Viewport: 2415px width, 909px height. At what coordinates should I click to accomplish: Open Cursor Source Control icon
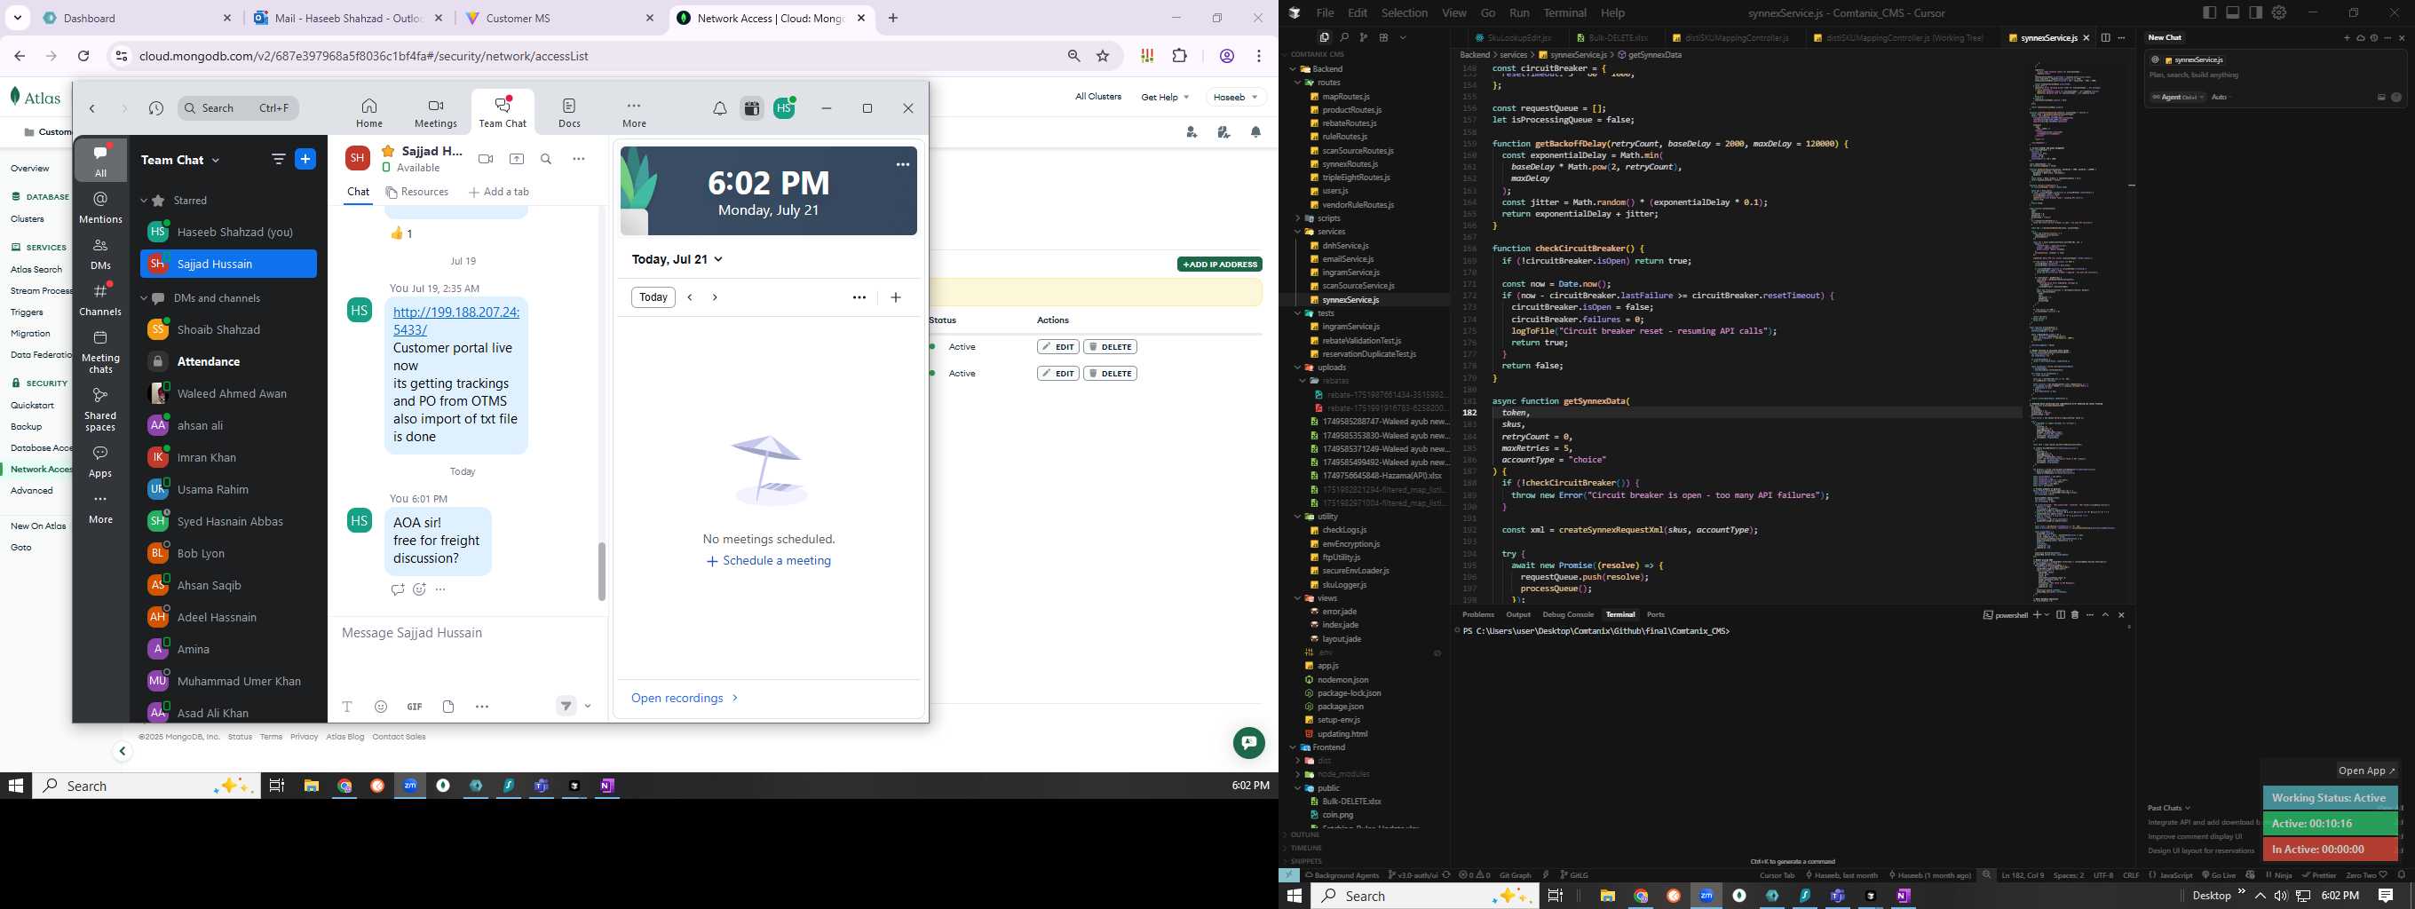1363,37
